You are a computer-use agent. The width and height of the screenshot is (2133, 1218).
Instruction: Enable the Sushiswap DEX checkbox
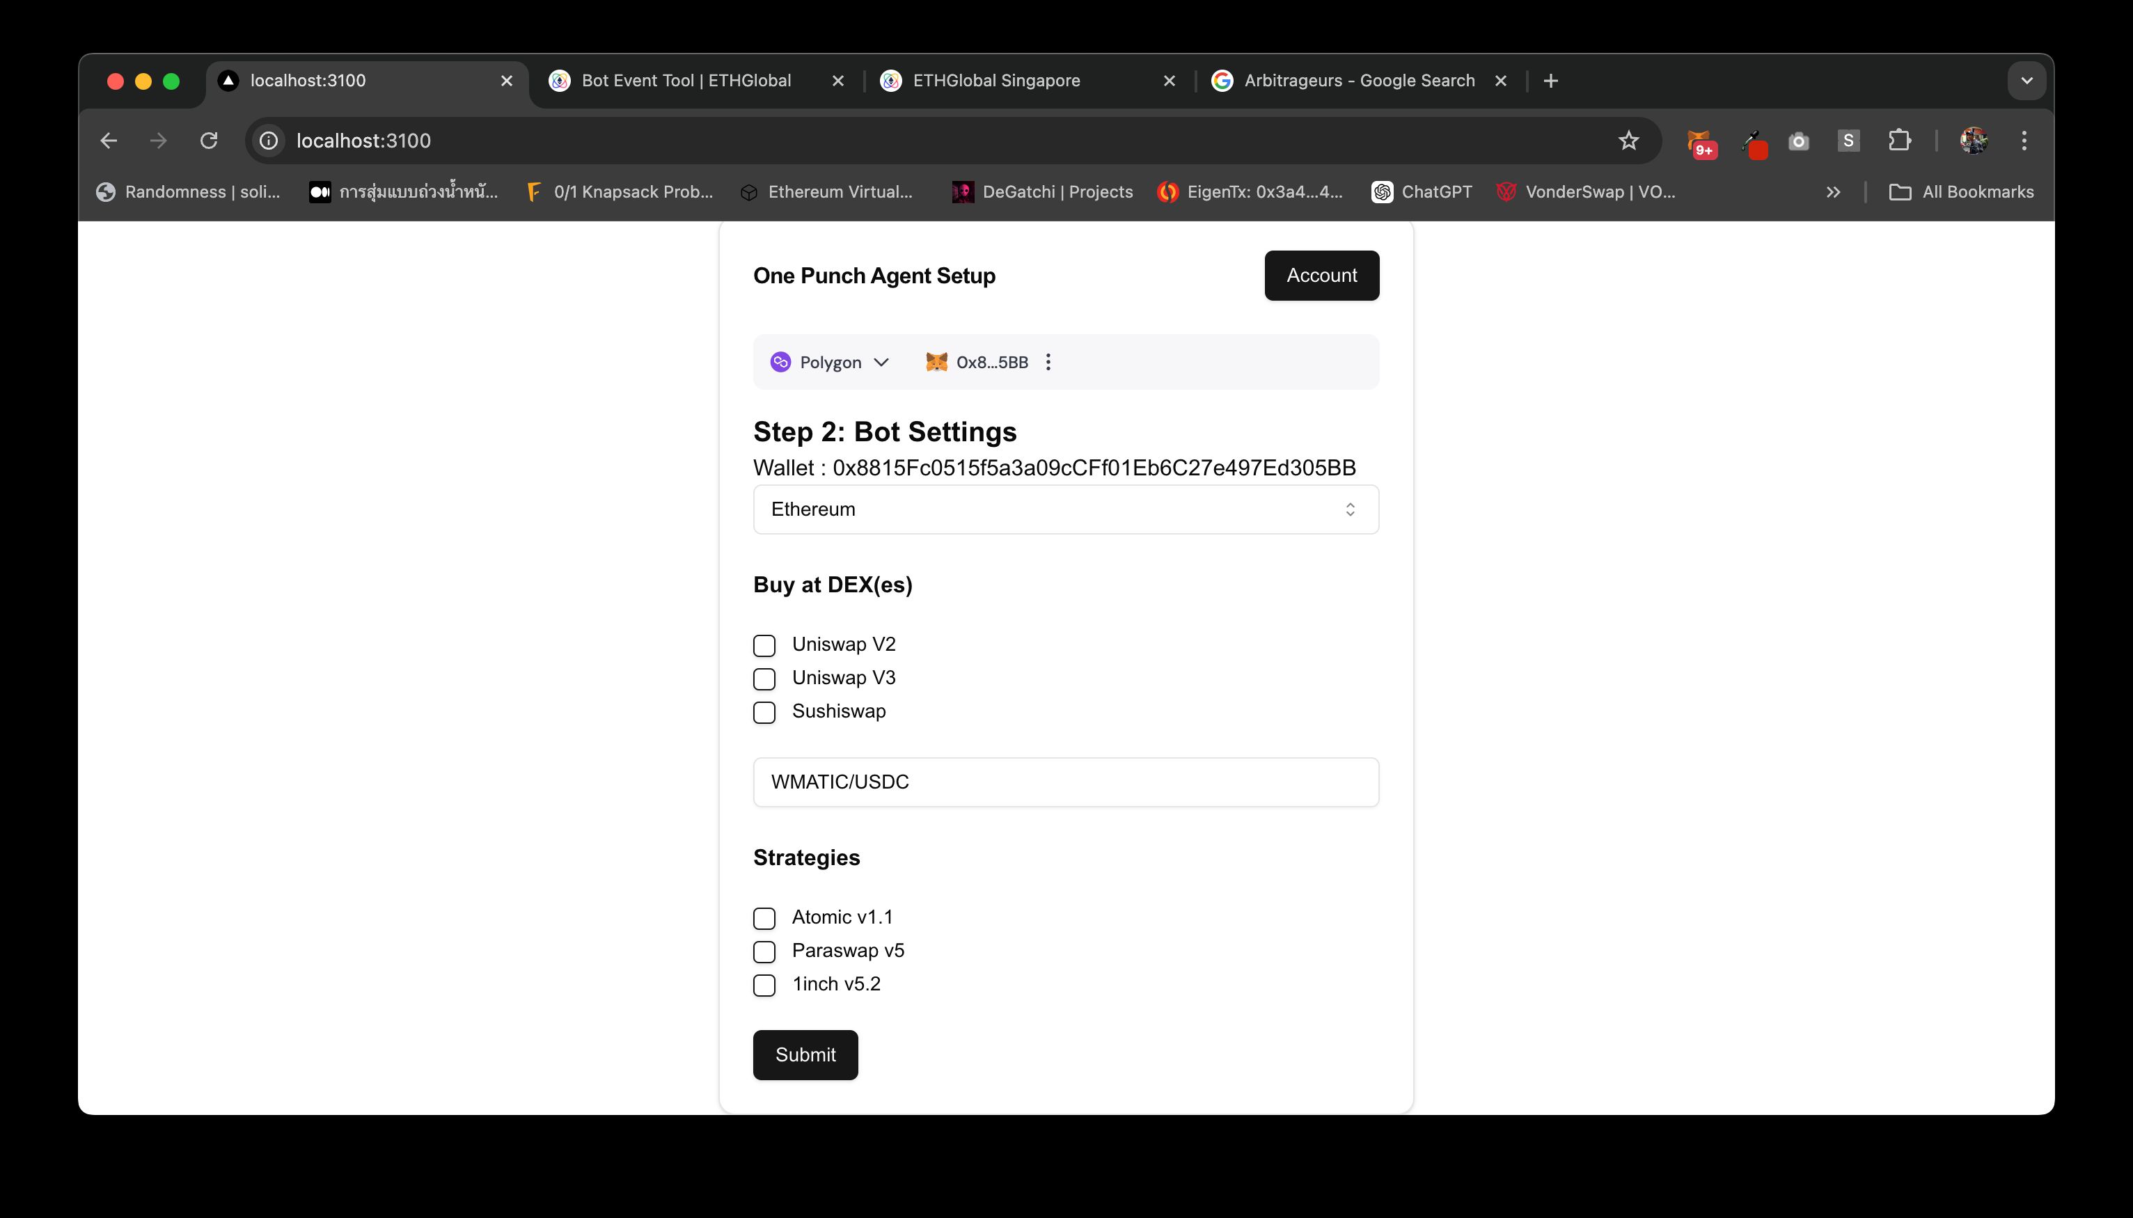(x=763, y=711)
